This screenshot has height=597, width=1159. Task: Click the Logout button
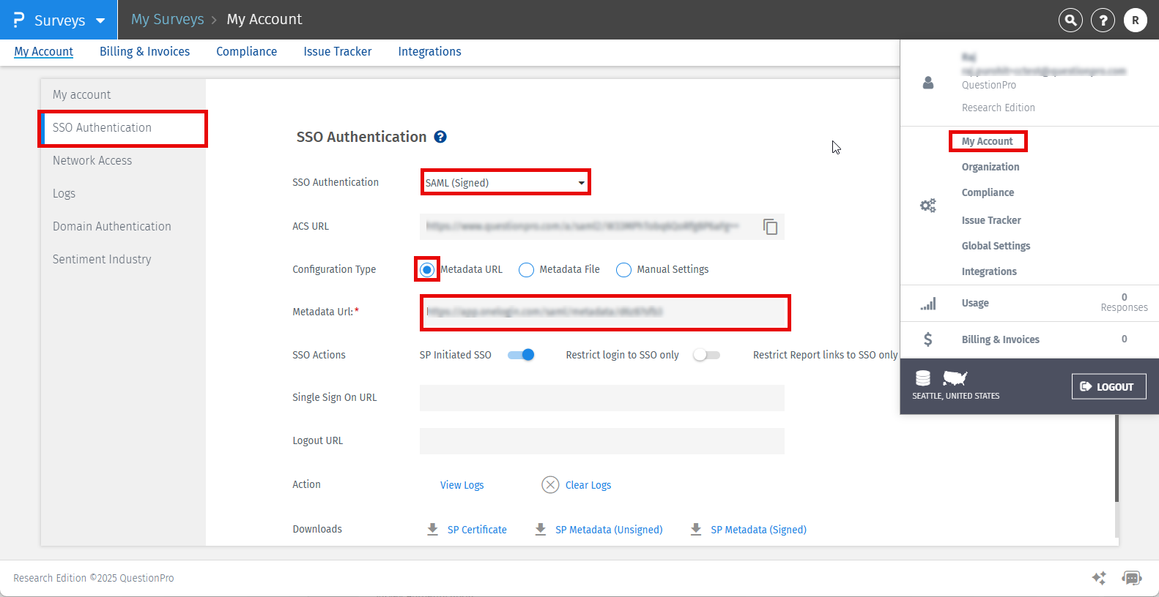tap(1108, 386)
